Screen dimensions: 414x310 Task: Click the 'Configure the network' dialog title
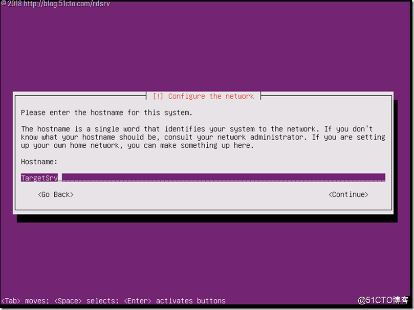pyautogui.click(x=203, y=96)
